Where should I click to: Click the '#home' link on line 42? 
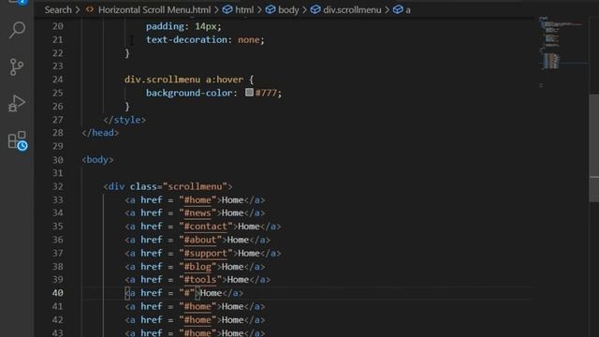point(197,320)
